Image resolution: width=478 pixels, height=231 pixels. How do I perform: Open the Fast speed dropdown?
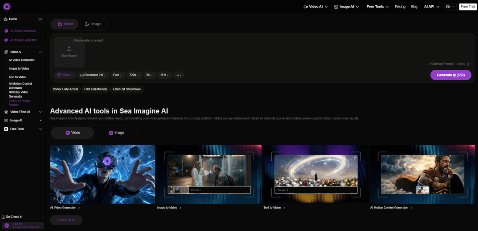(x=118, y=75)
